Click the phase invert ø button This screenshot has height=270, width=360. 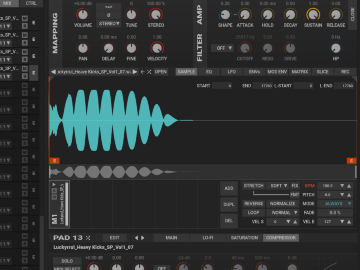109,15
